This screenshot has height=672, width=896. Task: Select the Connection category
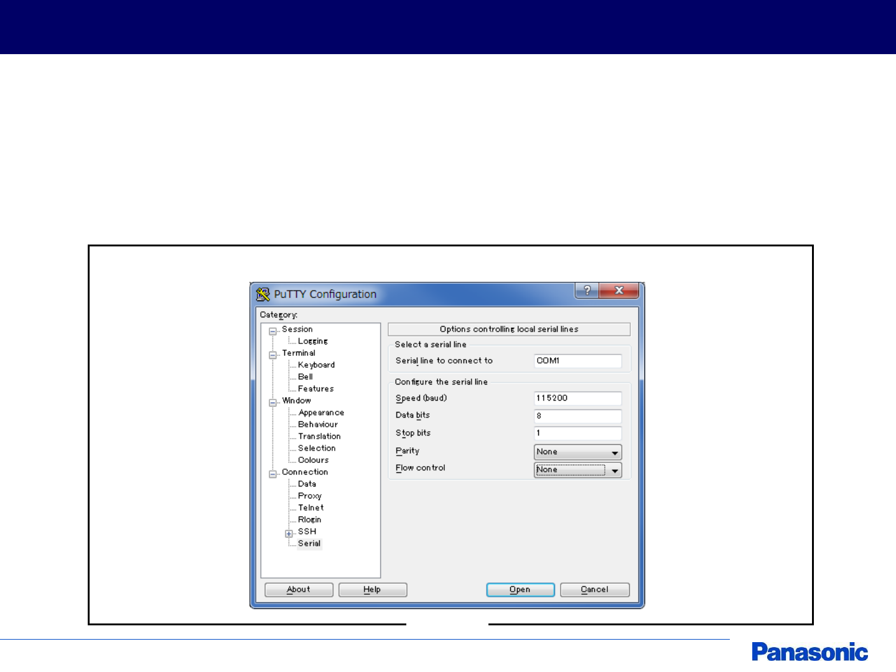[x=305, y=472]
